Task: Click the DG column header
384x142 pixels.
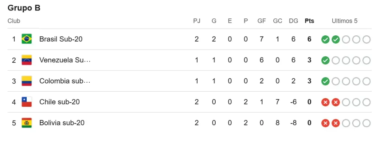Action: (293, 21)
